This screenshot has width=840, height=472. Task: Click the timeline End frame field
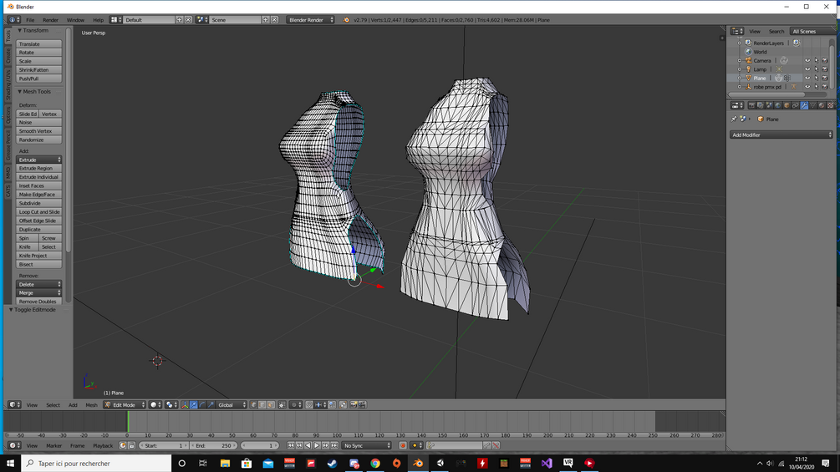[x=214, y=445]
